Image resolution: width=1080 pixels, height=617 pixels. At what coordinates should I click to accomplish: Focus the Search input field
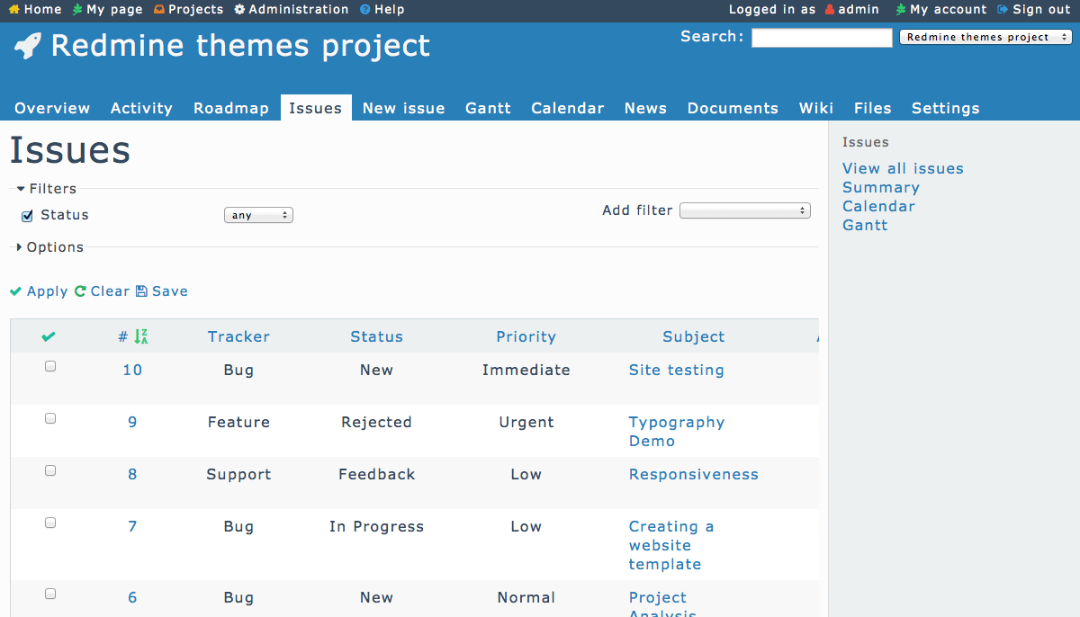[x=822, y=38]
